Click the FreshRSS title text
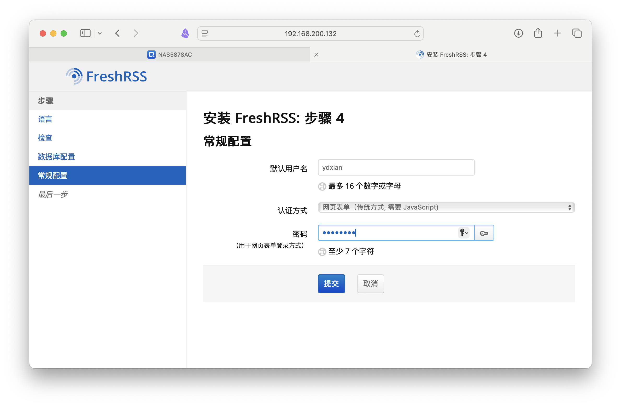Screen dimensions: 621x407 116,77
